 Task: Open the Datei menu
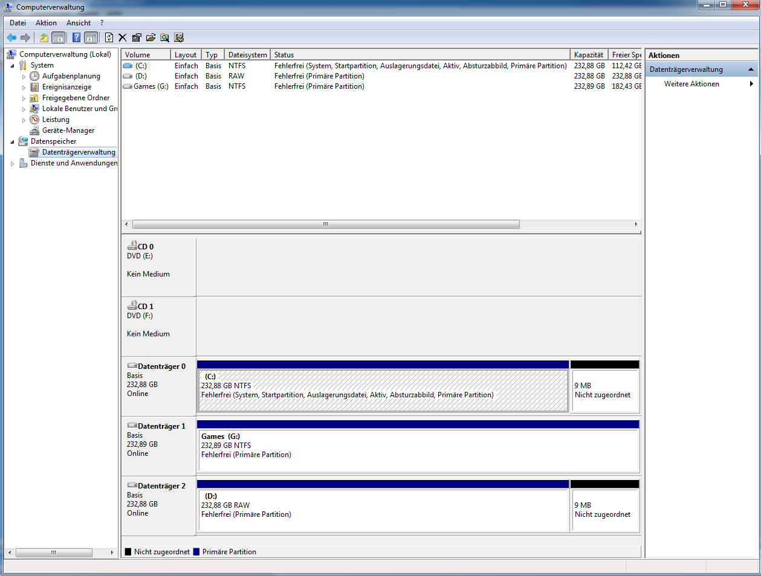(18, 23)
